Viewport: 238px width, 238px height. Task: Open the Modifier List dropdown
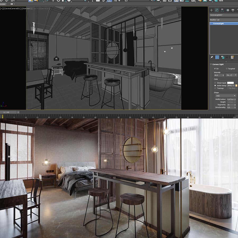(x=223, y=20)
